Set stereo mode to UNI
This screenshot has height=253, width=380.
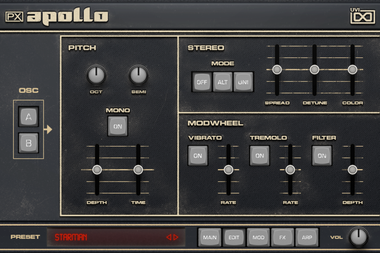pyautogui.click(x=244, y=82)
